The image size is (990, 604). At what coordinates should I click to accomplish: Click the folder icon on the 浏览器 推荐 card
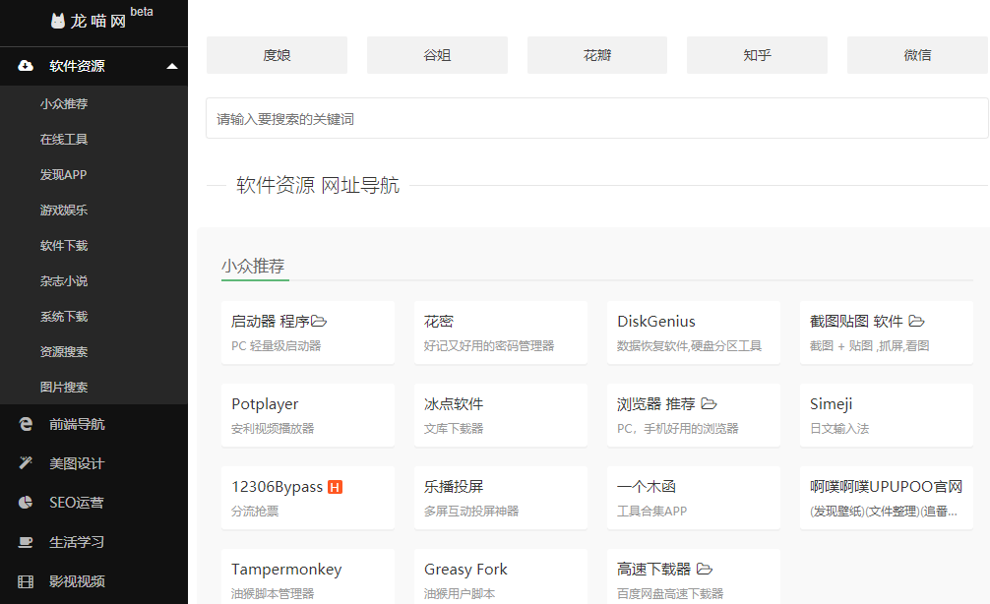pyautogui.click(x=709, y=403)
